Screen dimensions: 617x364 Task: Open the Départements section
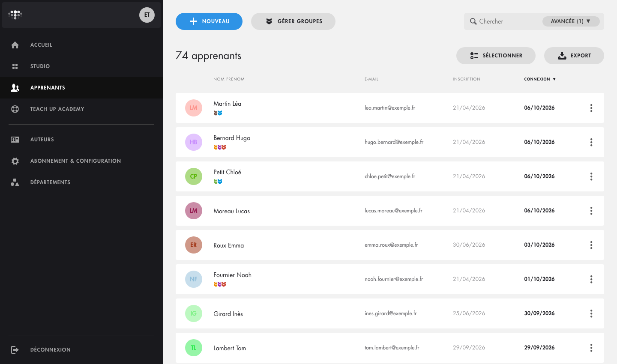(x=81, y=182)
